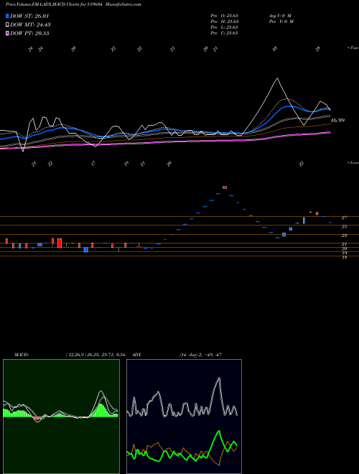Click the price axis label 18
359x474 pixels.
click(x=344, y=258)
